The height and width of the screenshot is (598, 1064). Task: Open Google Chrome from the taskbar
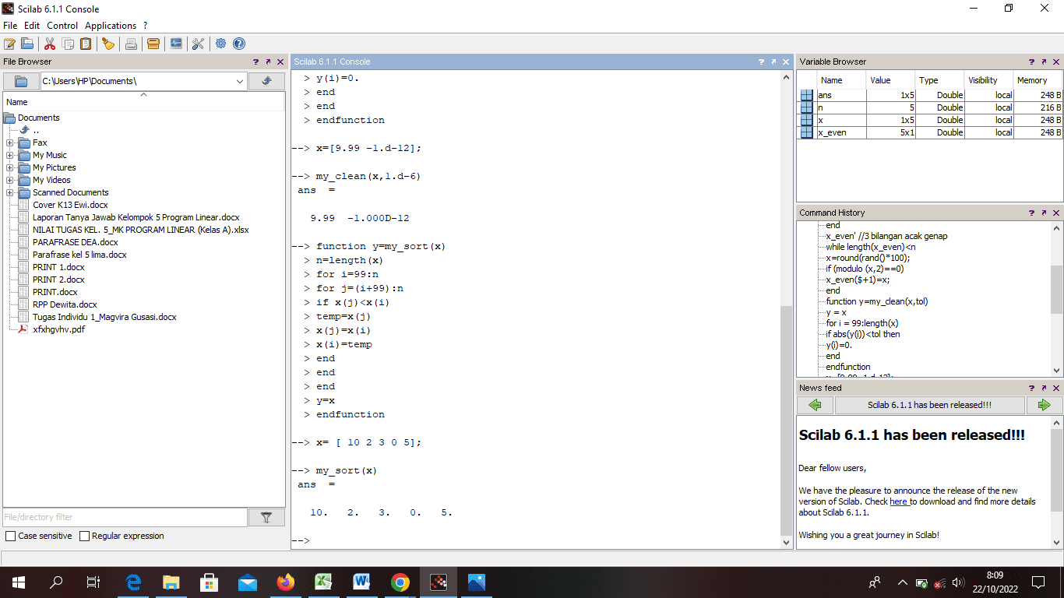(x=400, y=582)
